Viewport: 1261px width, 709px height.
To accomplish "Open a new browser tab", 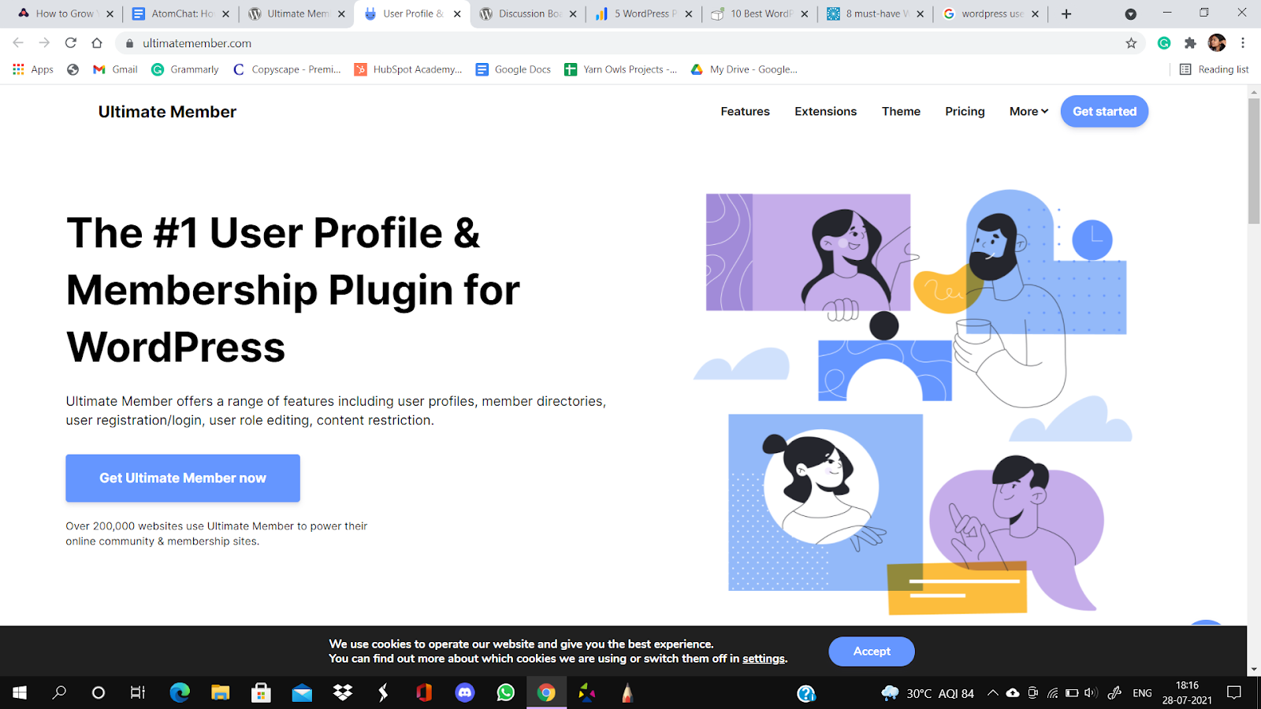I will [x=1066, y=13].
